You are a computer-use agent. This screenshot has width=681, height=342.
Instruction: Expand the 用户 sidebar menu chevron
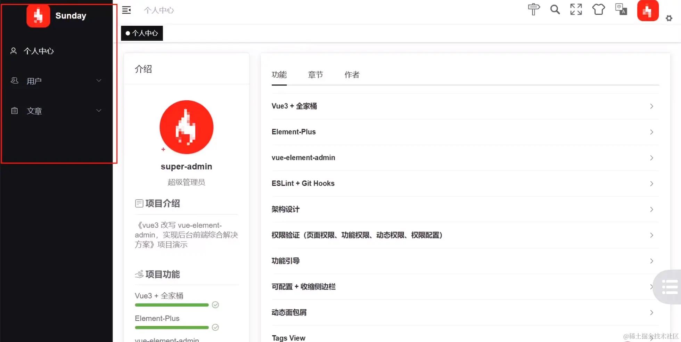[x=99, y=81]
